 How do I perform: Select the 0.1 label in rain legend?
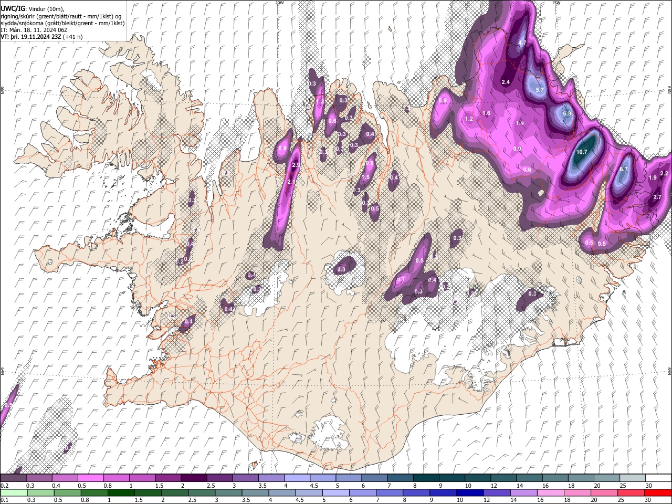pos(4,500)
